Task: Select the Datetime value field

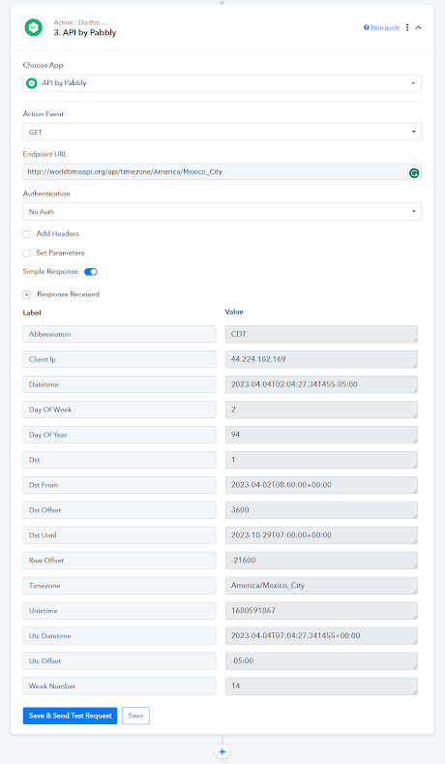Action: (x=321, y=384)
